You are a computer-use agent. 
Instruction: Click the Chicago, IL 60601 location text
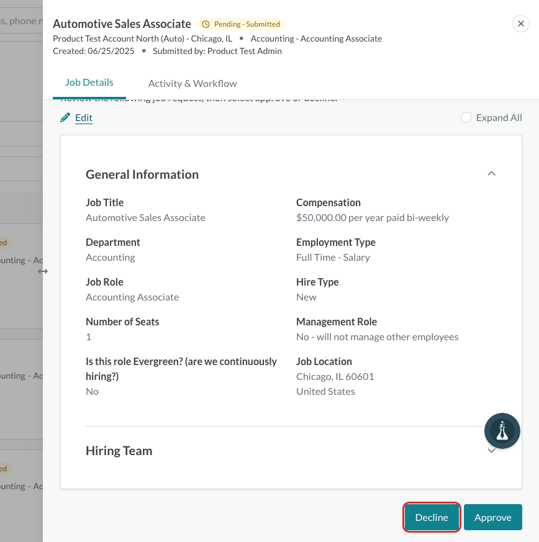pyautogui.click(x=335, y=376)
